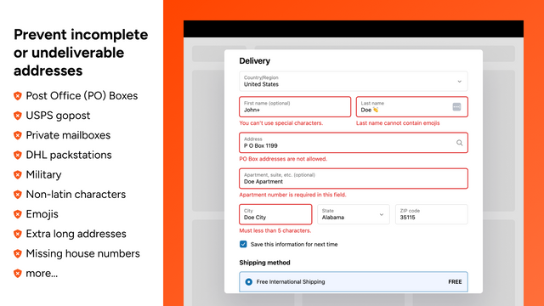Click the shield icon beside Emojis
Screen dimensions: 544x306
[x=18, y=214]
